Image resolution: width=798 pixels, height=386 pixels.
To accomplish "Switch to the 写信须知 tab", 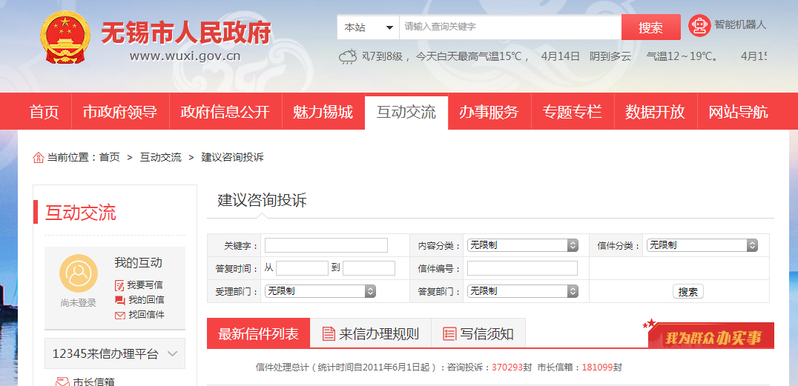I will (478, 334).
